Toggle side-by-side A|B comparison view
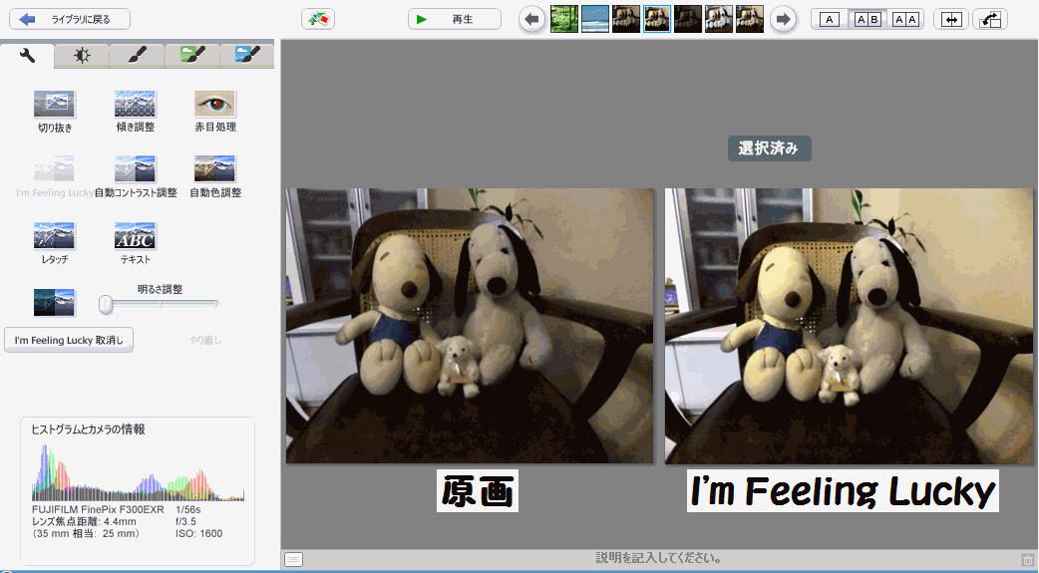 click(x=867, y=19)
